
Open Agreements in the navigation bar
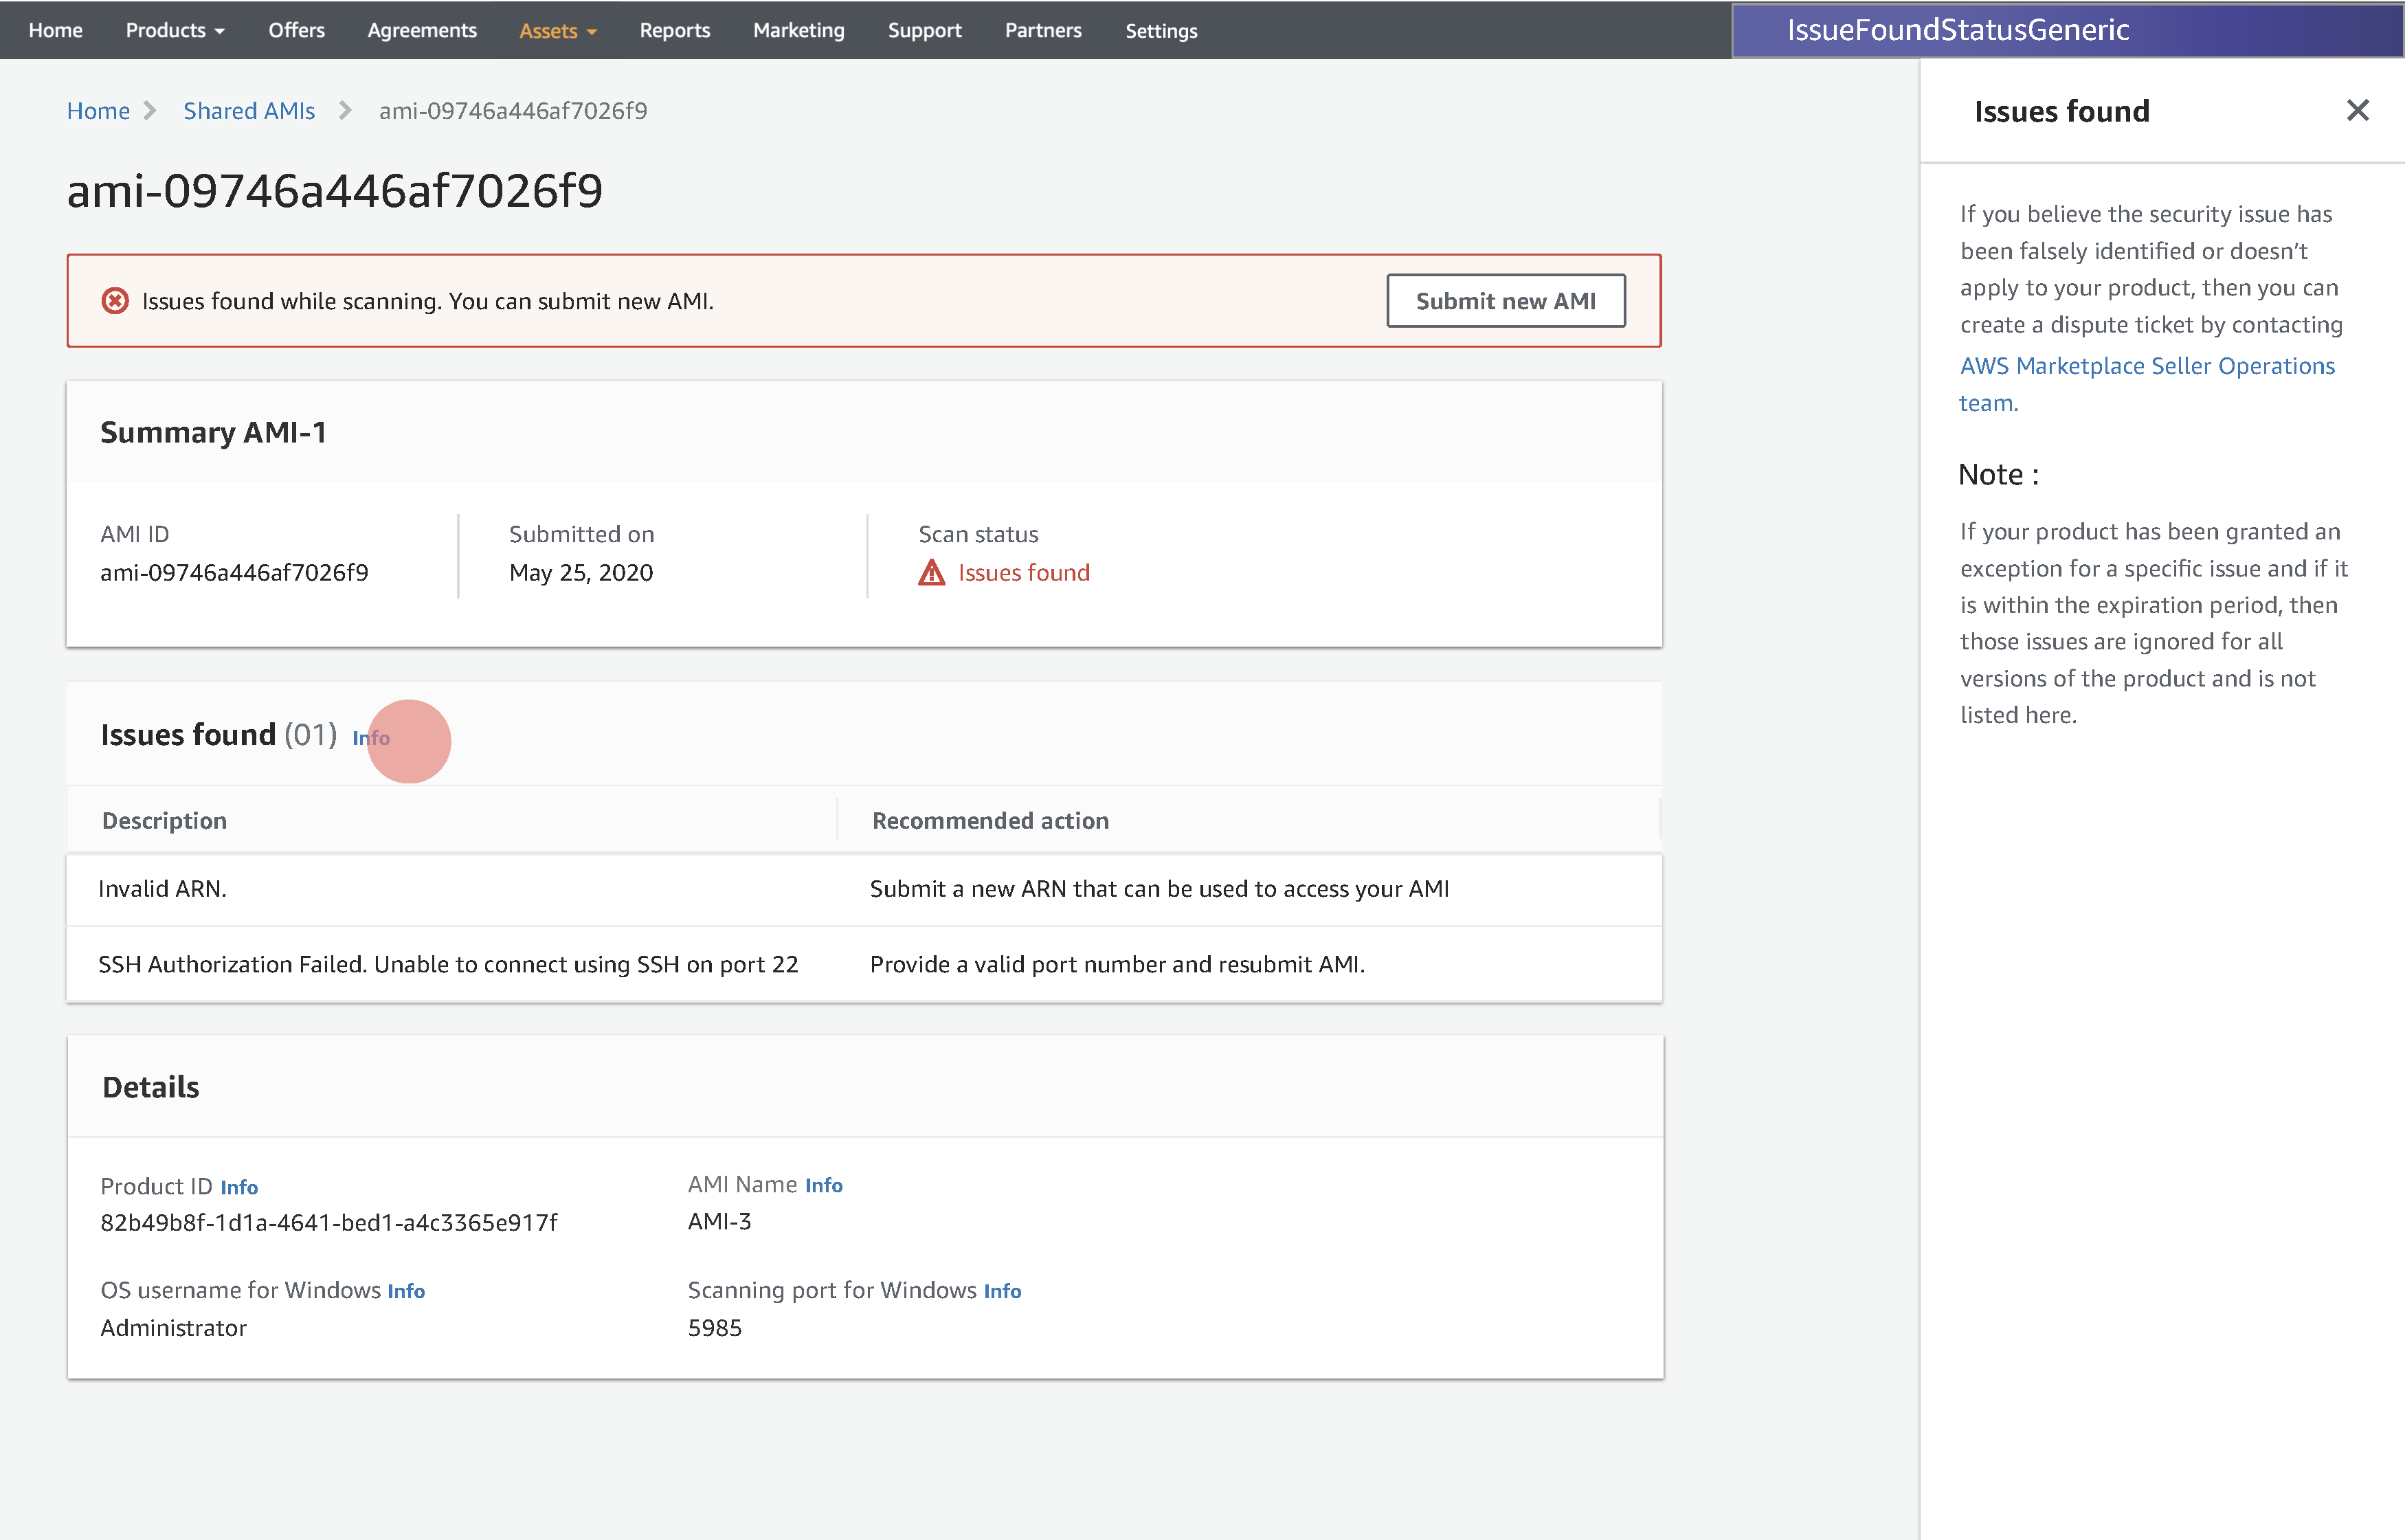pyautogui.click(x=422, y=30)
